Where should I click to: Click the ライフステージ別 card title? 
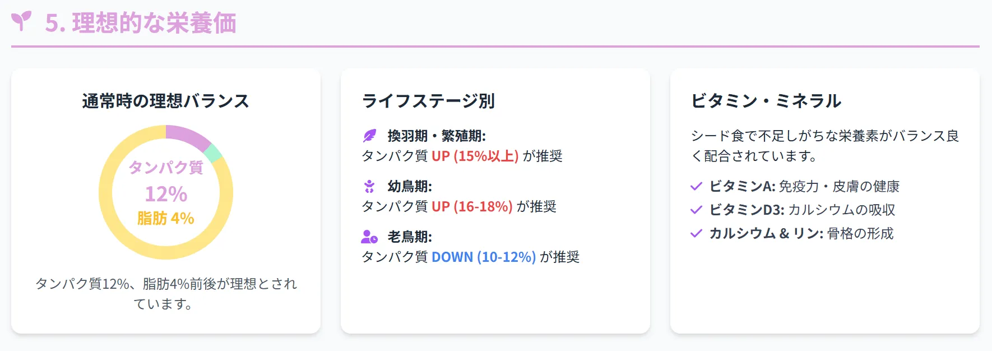pos(428,101)
